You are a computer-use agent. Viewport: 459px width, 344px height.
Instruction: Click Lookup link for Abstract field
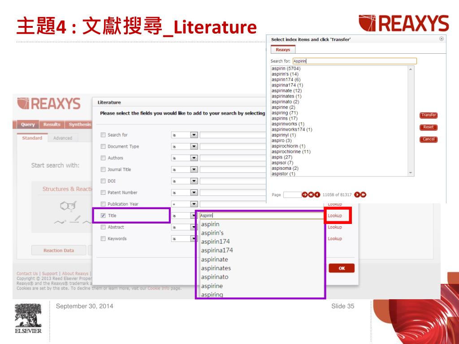[x=335, y=227]
